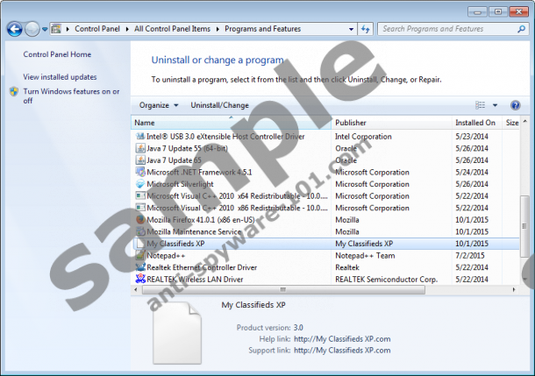
Task: Open the Organize dropdown menu
Action: [158, 105]
